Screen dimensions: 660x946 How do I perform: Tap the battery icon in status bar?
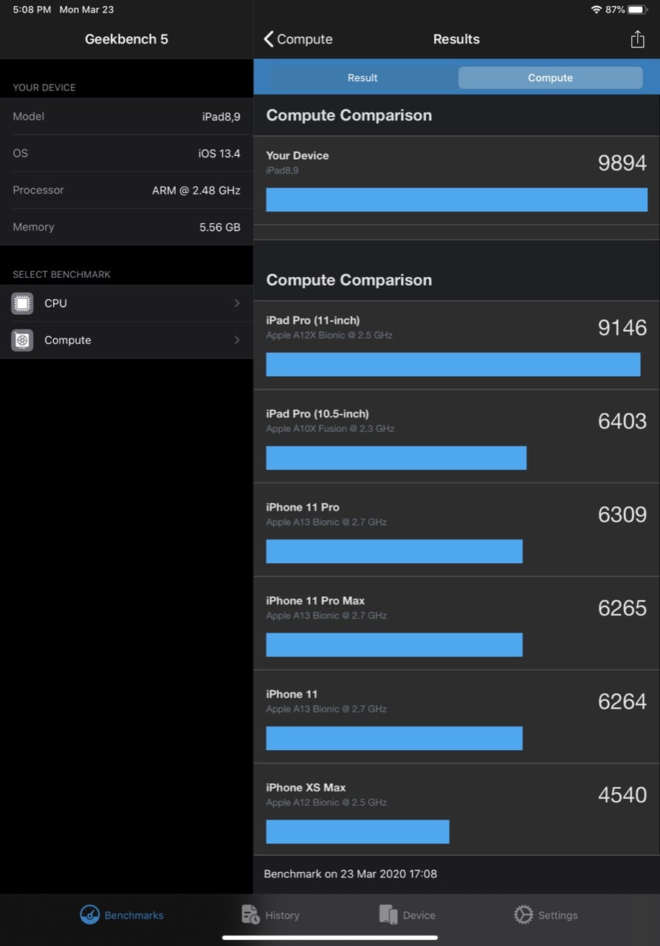pyautogui.click(x=637, y=10)
